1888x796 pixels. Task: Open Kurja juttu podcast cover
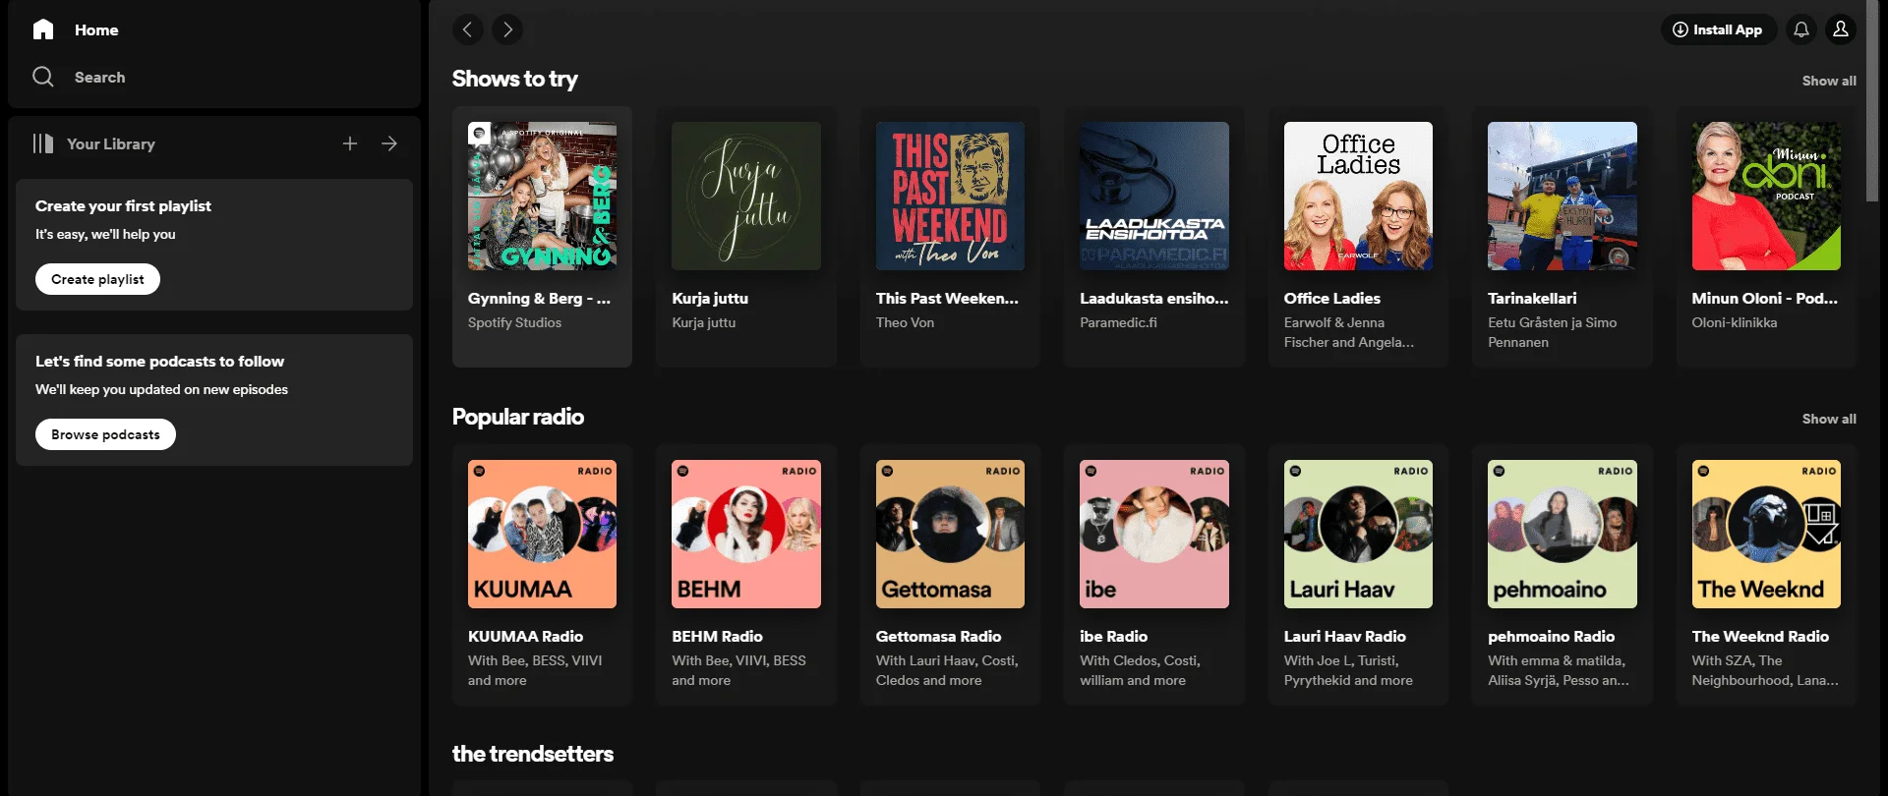(746, 196)
